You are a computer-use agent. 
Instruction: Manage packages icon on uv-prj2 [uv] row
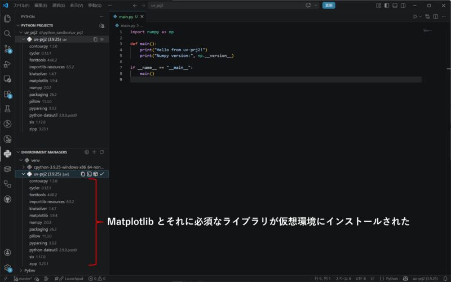95,174
